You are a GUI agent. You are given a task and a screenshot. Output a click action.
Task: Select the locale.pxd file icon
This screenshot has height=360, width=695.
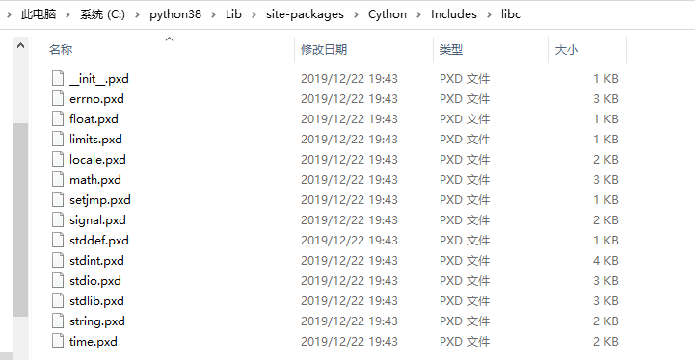click(x=58, y=160)
